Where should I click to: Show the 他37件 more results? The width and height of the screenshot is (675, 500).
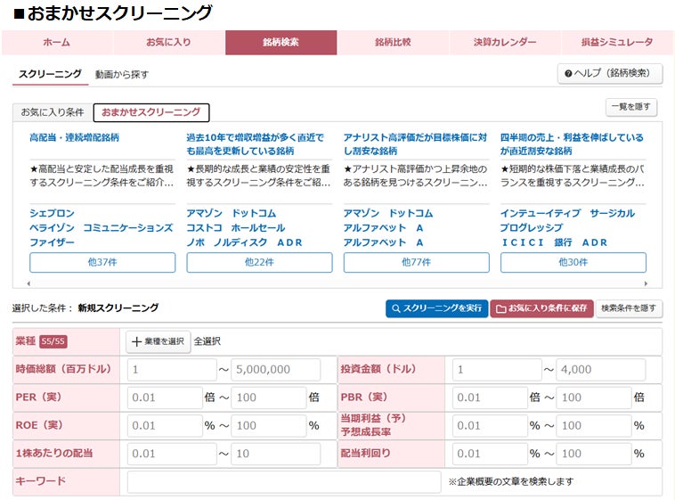tap(102, 262)
